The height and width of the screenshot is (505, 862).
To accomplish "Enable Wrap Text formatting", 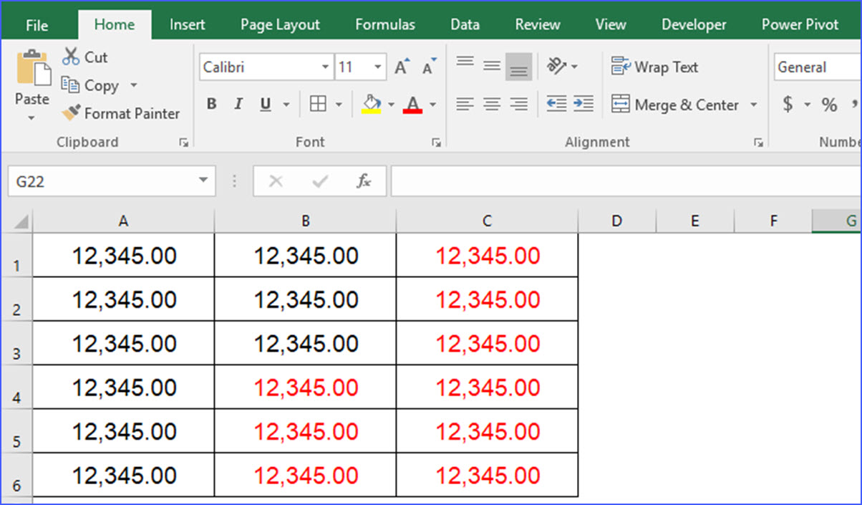I will click(x=654, y=67).
